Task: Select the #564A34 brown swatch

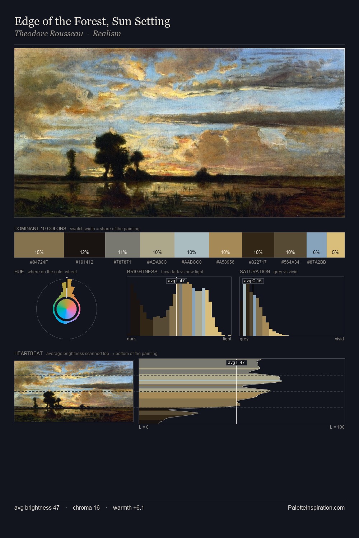Action: pyautogui.click(x=290, y=245)
